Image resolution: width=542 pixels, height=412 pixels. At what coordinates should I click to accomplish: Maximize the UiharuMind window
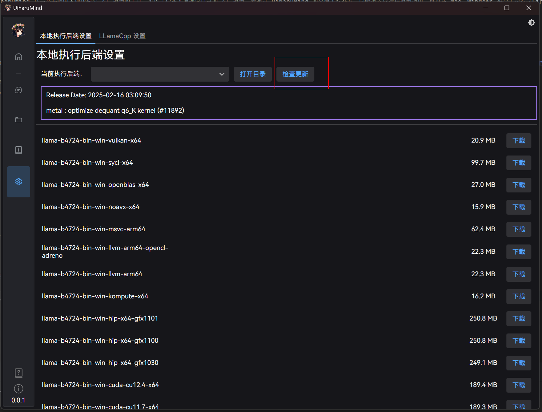[x=507, y=8]
